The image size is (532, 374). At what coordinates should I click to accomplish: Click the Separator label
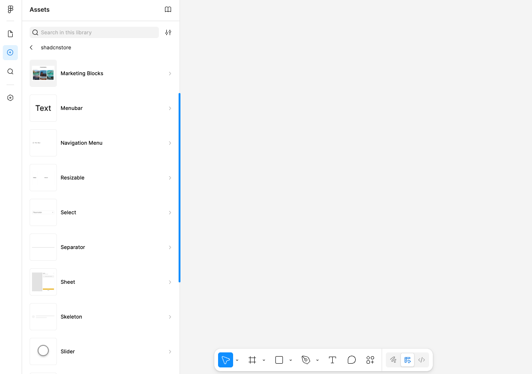pos(72,247)
